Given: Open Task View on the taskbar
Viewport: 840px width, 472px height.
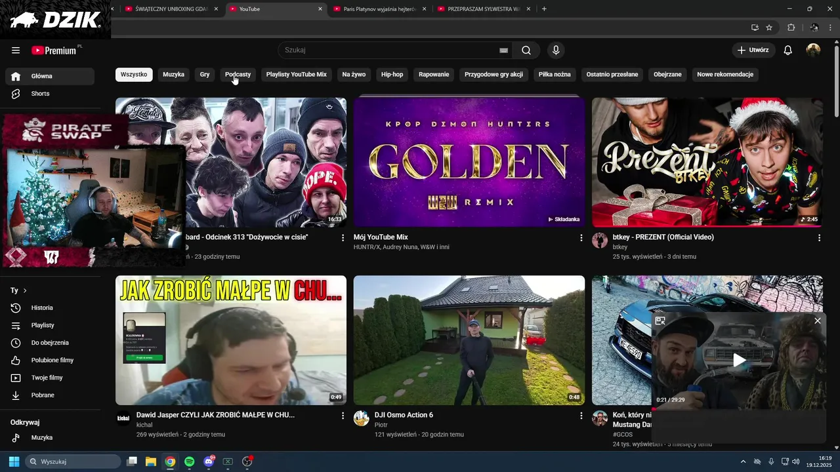Looking at the screenshot, I should click(x=132, y=462).
